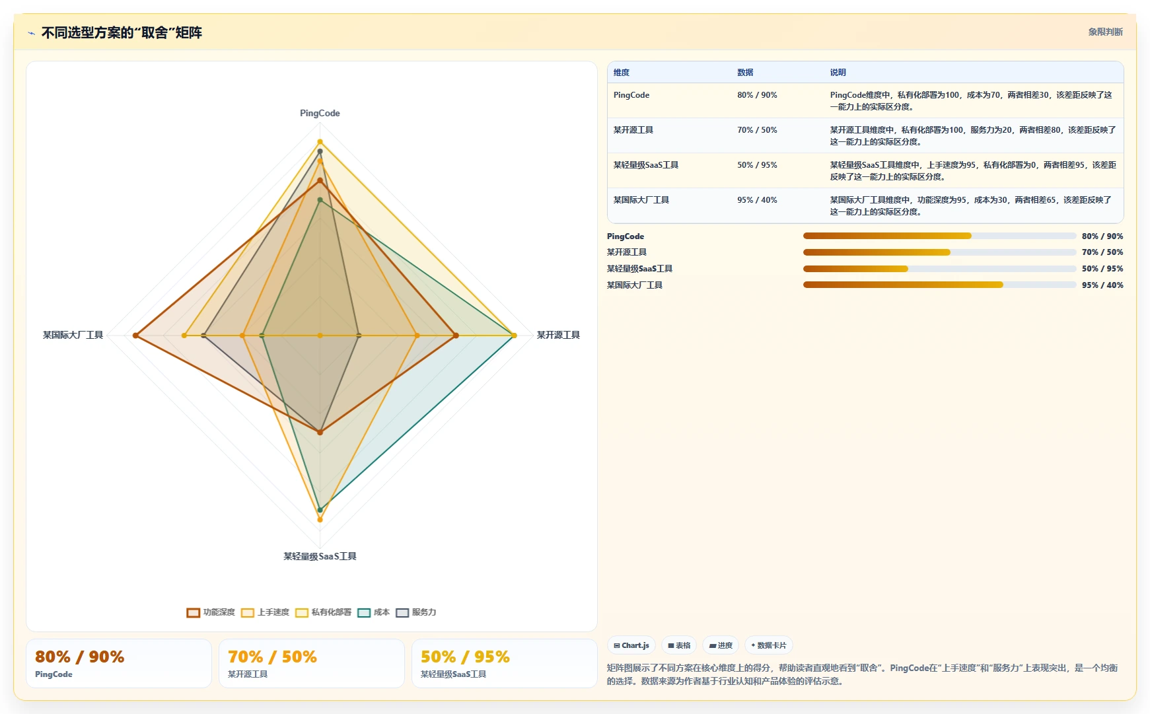Viewport: 1150px width, 714px height.
Task: Click the 象限判断 tag in the header
Action: click(x=1105, y=32)
